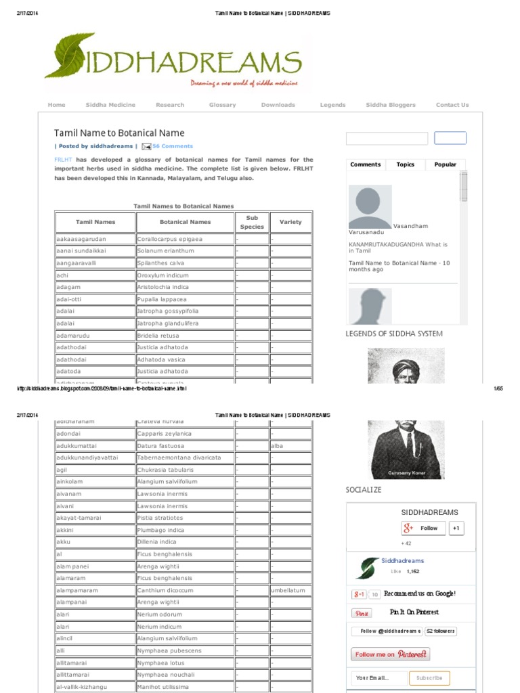This screenshot has width=520, height=693.
Task: Open Vasandham Varusanadu's commenter avatar
Action: pyautogui.click(x=370, y=206)
